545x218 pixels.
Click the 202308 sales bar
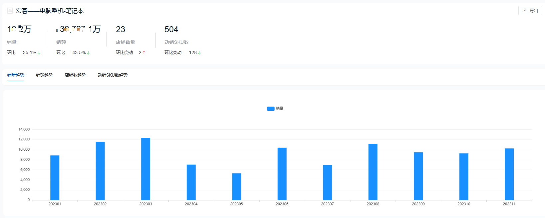tap(373, 172)
